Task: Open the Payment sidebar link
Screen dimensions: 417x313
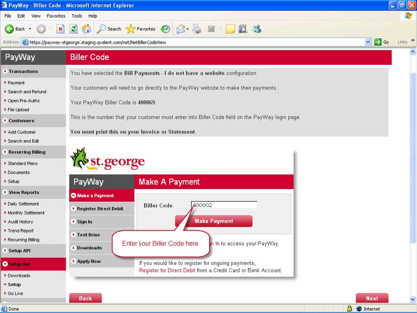Action: [x=16, y=83]
